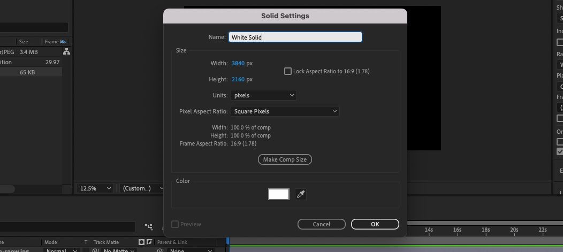The image size is (563, 252).
Task: Select the Width value 3840
Action: [x=238, y=63]
